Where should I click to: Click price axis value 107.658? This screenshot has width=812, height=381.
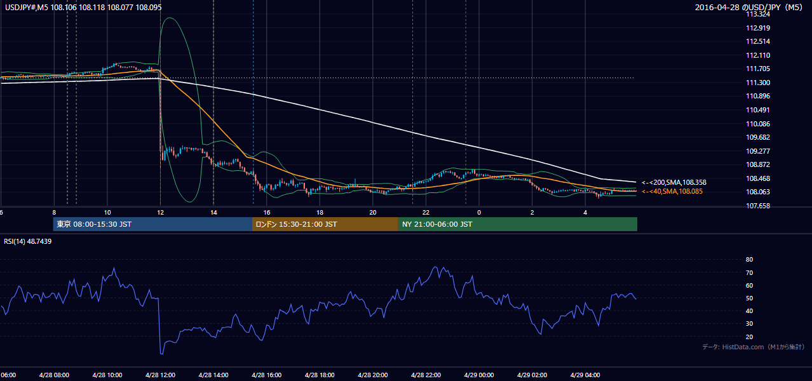click(x=758, y=206)
